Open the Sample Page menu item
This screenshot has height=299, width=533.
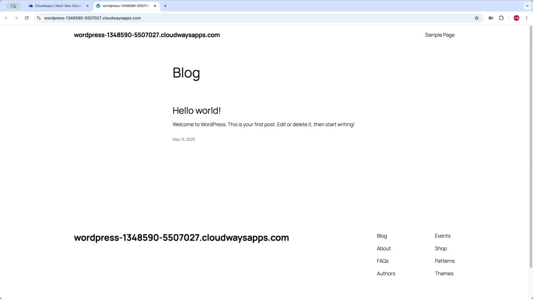coord(439,35)
